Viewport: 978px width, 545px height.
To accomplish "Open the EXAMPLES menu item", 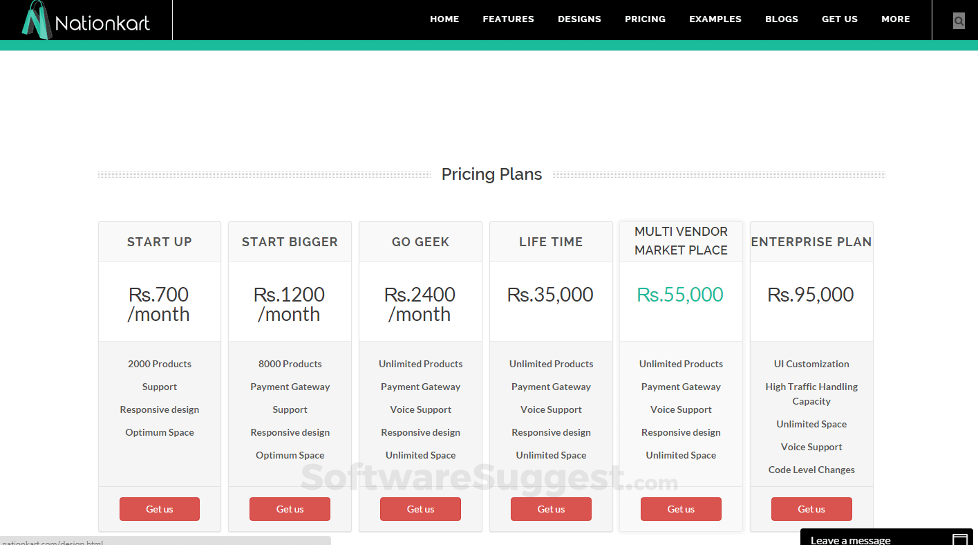I will pyautogui.click(x=715, y=19).
